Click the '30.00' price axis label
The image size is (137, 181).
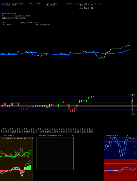click(133, 114)
